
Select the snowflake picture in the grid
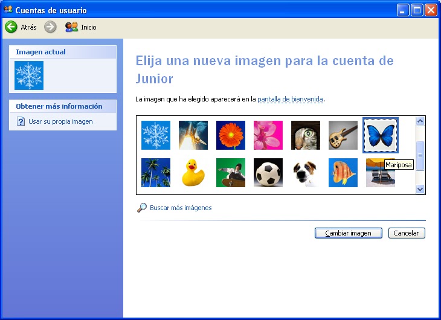[155, 135]
